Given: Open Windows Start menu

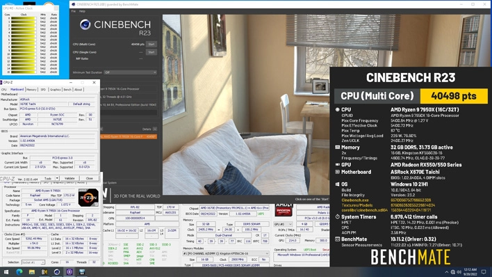Looking at the screenshot, I should [x=6, y=272].
